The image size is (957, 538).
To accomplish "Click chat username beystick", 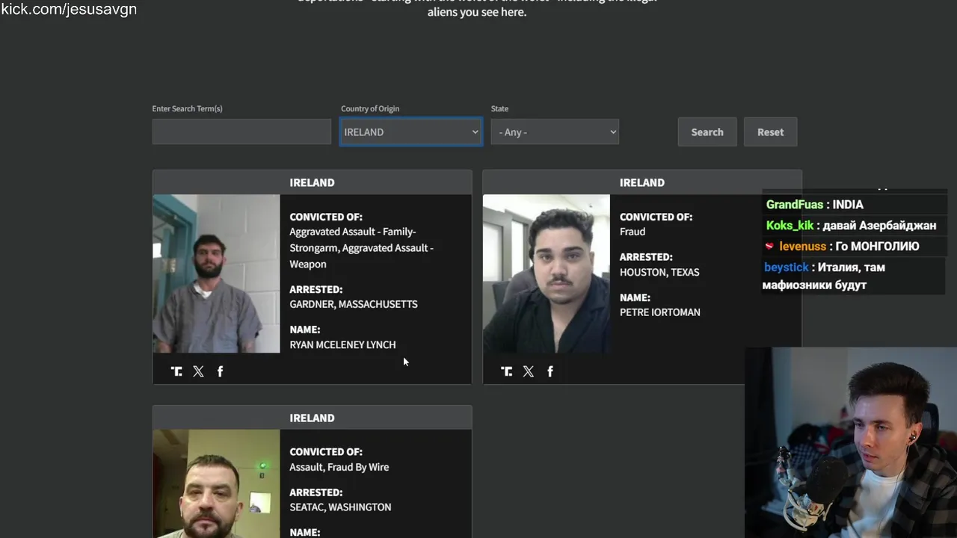I will 787,268.
